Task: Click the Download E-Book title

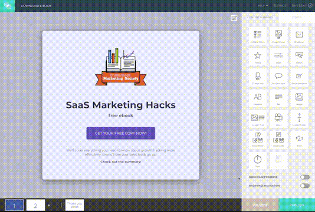Action: click(x=36, y=6)
